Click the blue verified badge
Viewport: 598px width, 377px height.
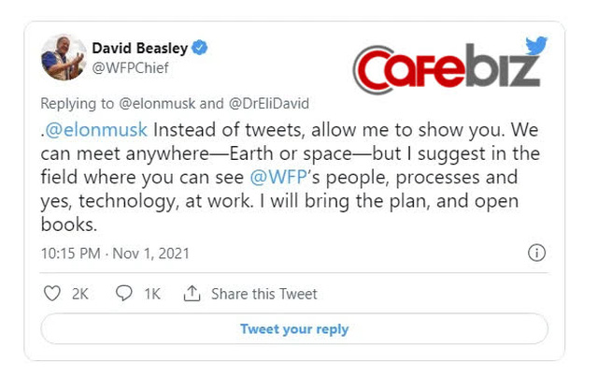[x=200, y=48]
